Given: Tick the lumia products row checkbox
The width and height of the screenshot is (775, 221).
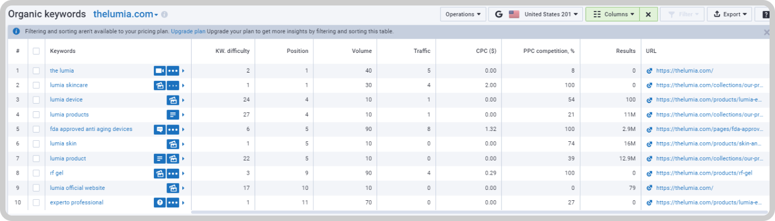Looking at the screenshot, I should click(x=36, y=115).
